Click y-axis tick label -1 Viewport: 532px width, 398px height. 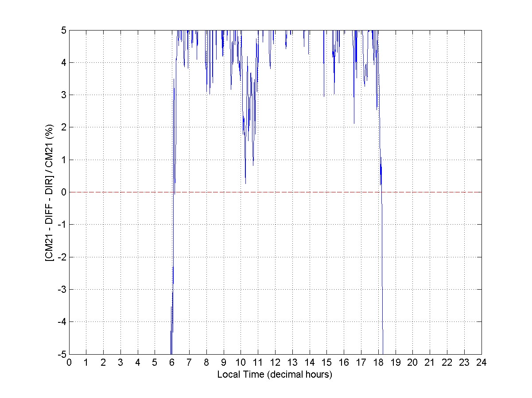click(x=63, y=225)
